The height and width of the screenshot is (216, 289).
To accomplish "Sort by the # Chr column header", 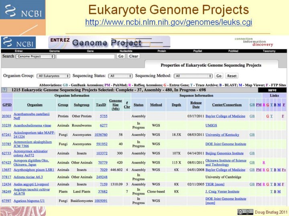I will click(127, 105).
